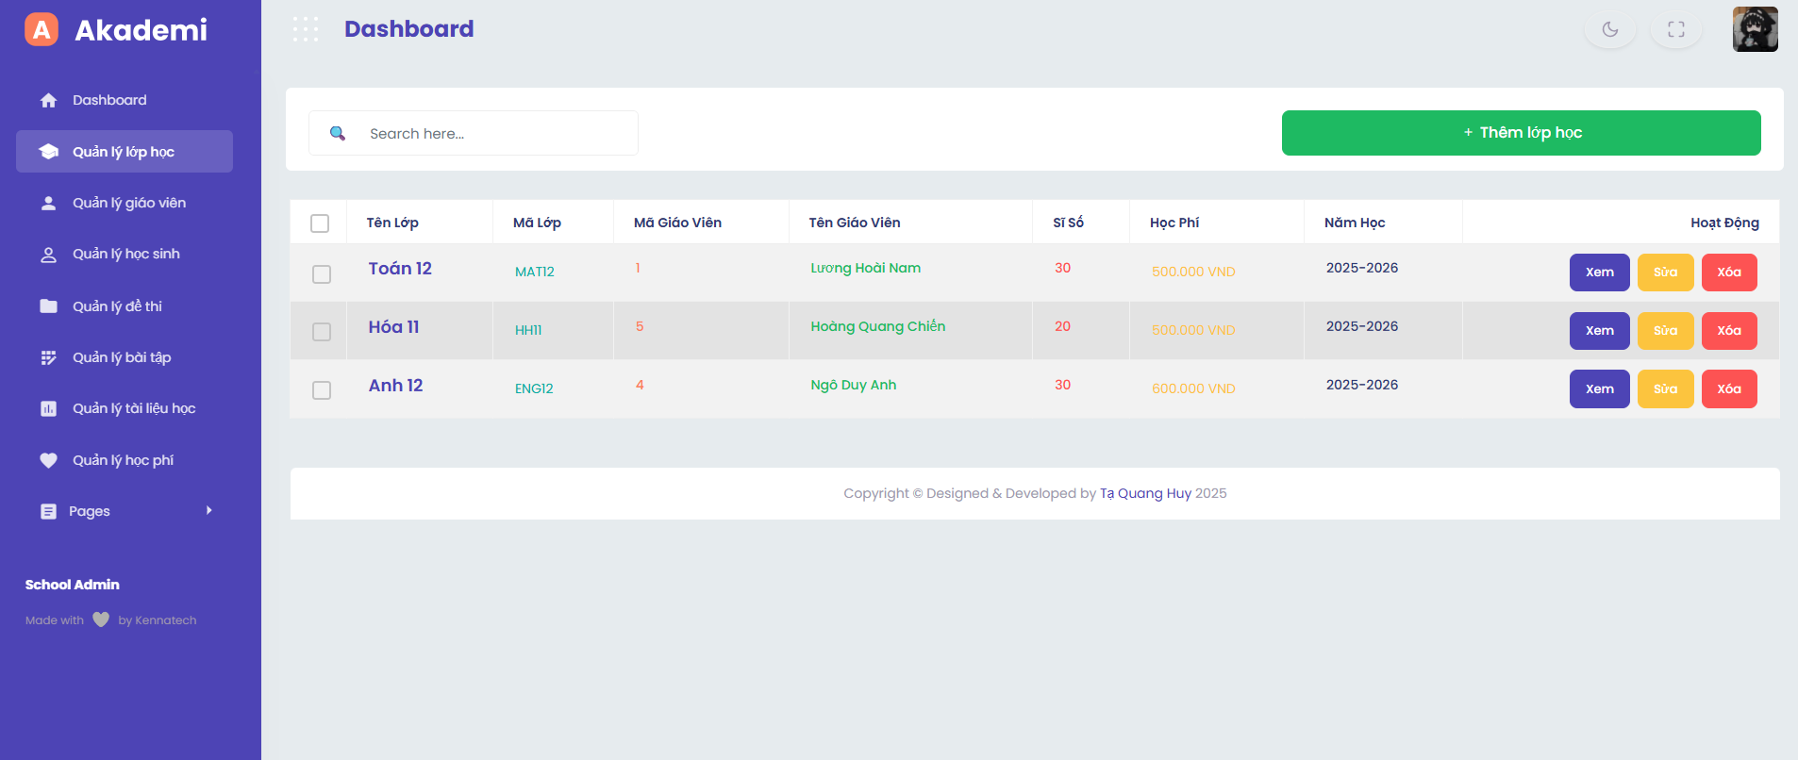Select the Anh 12 row checkbox

[322, 390]
